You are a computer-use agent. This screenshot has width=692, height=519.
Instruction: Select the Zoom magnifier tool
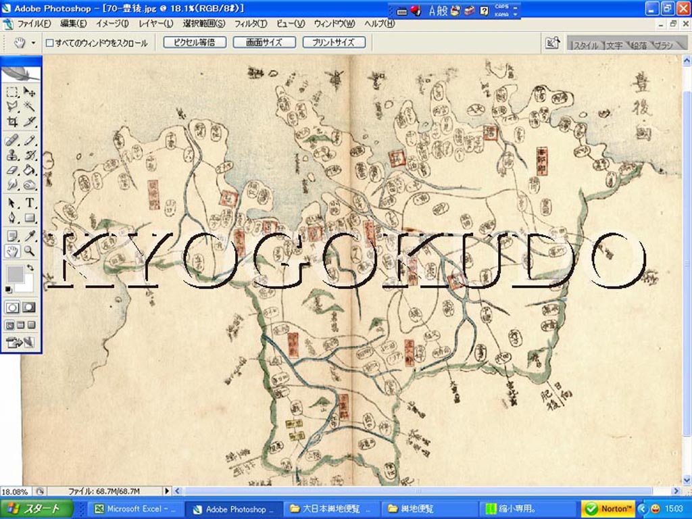click(29, 251)
